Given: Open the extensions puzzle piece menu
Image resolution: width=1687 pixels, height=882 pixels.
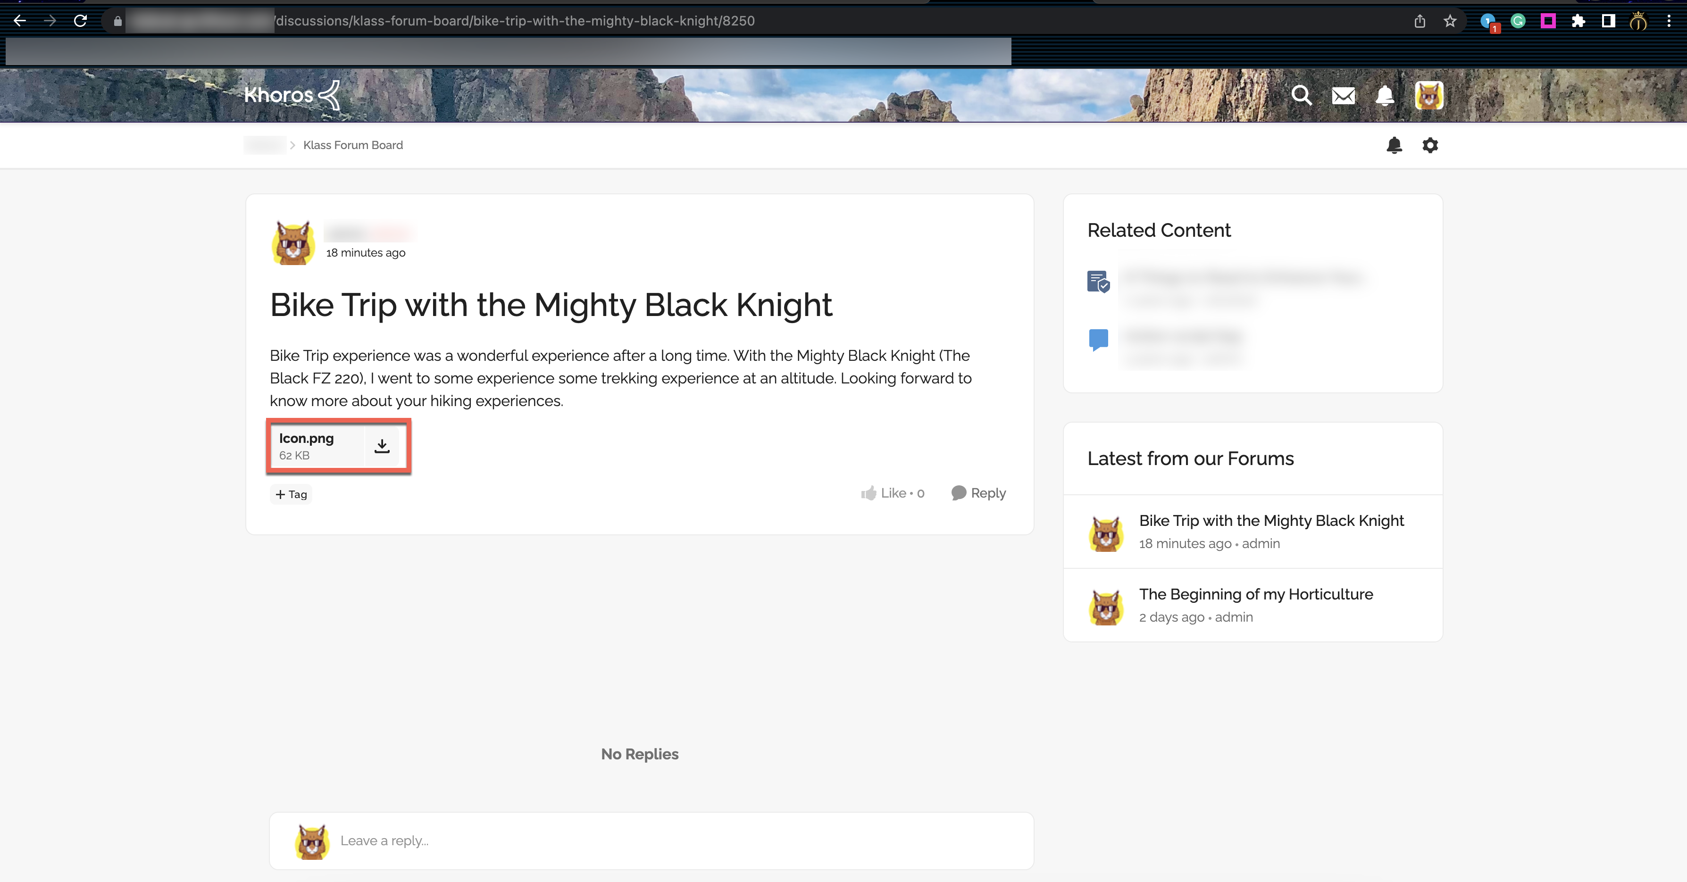Looking at the screenshot, I should click(x=1578, y=21).
